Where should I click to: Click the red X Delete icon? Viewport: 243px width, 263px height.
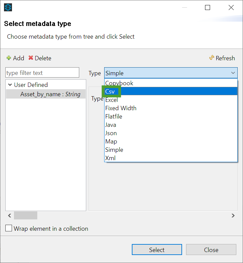click(x=31, y=58)
